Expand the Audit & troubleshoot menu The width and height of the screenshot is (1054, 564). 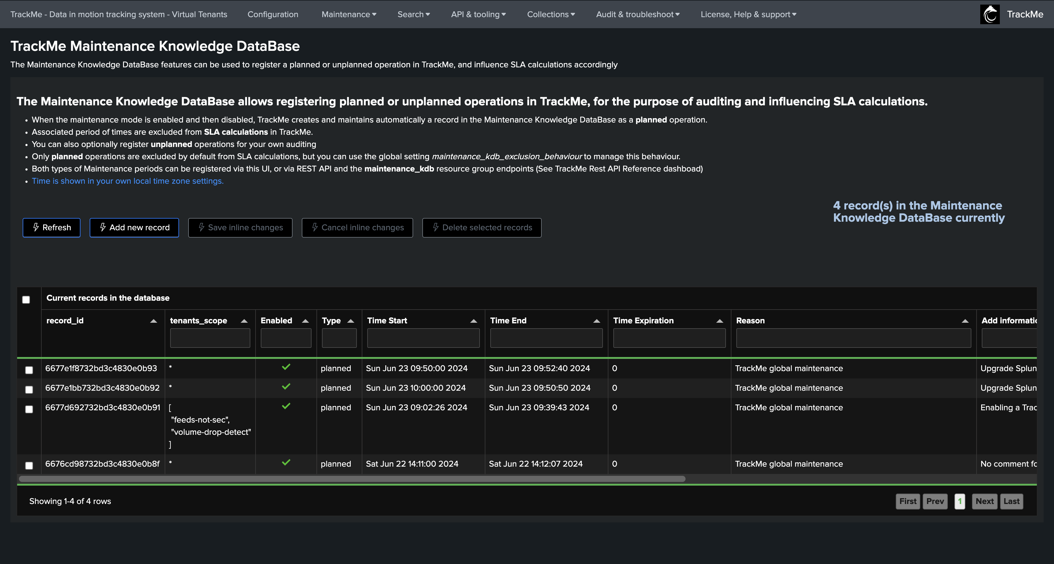(x=637, y=14)
